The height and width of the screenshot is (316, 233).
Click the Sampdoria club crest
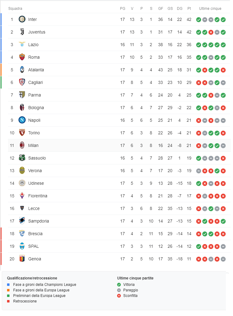(22, 221)
